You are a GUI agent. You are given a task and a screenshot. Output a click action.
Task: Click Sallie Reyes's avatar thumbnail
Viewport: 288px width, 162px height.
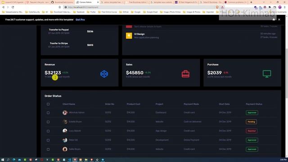pos(65,149)
